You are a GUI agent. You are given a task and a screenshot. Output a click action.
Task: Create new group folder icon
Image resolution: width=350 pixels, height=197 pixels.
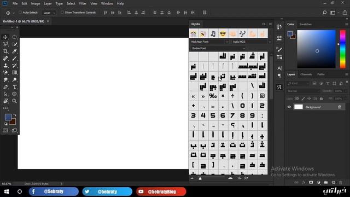(326, 182)
